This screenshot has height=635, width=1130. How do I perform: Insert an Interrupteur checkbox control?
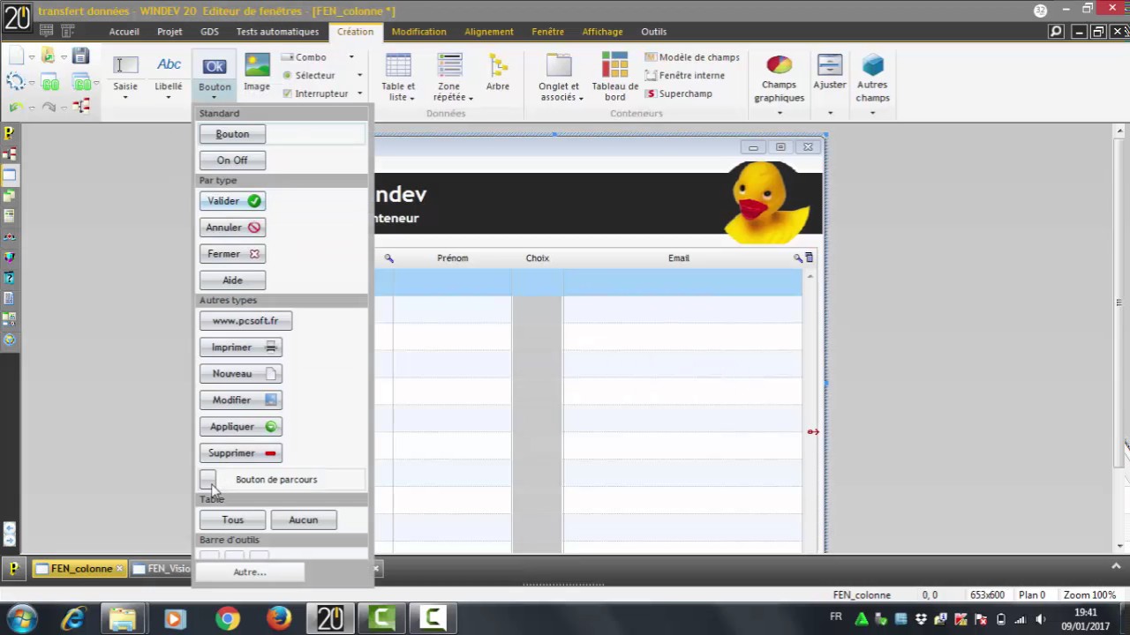pyautogui.click(x=315, y=93)
